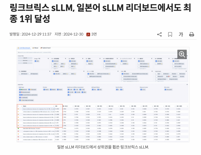Bookmark this article with the bookmark icon
This screenshot has width=201, height=155.
170,34
